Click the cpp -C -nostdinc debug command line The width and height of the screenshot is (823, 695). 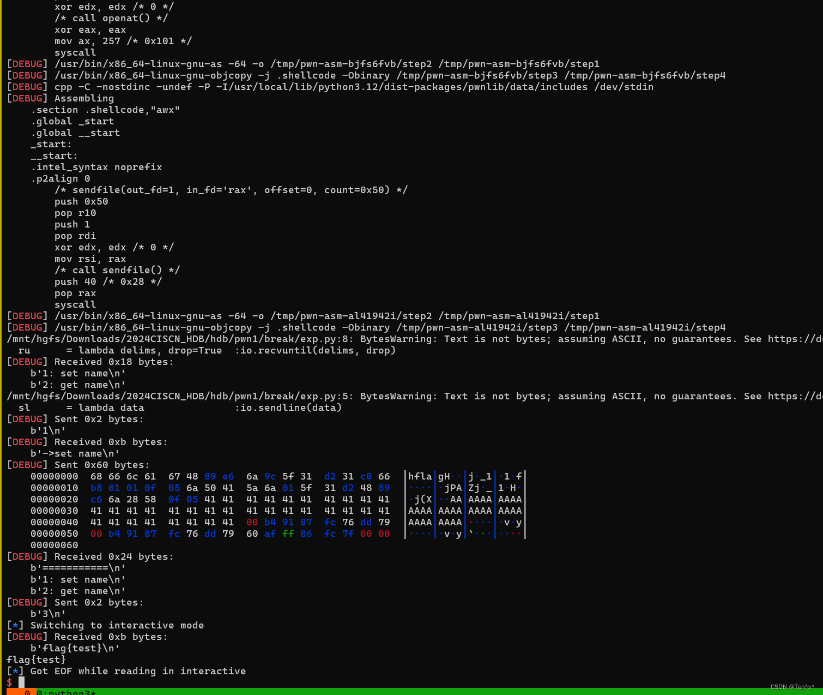330,87
